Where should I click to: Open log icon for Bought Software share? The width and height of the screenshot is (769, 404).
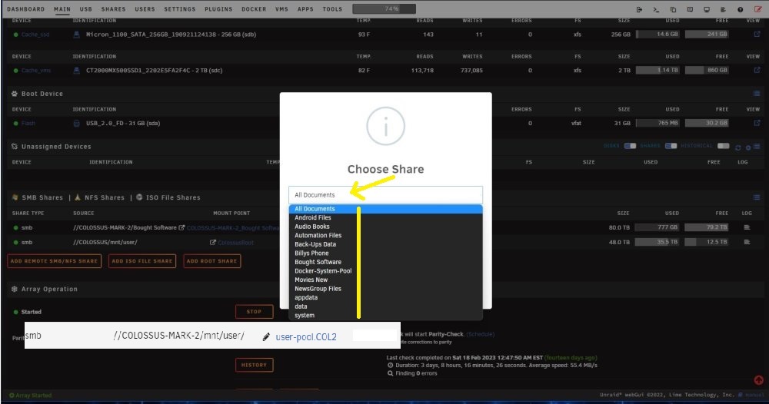pos(747,227)
